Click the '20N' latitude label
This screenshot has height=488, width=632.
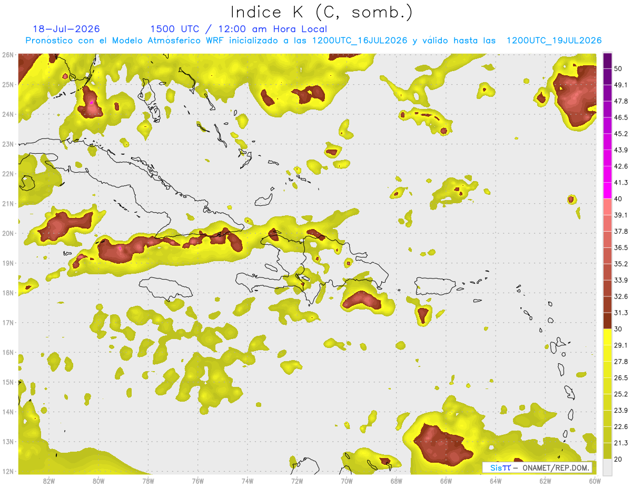8,233
